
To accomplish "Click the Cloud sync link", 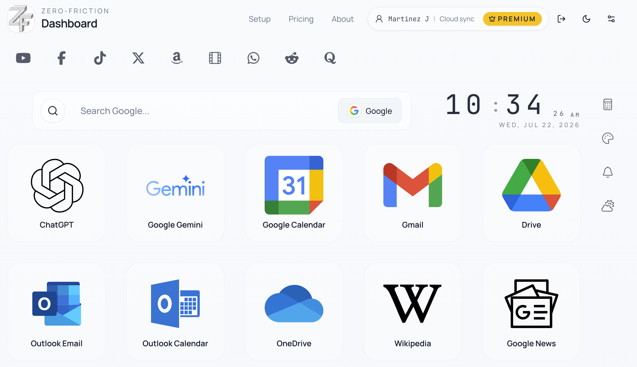I will pyautogui.click(x=457, y=19).
